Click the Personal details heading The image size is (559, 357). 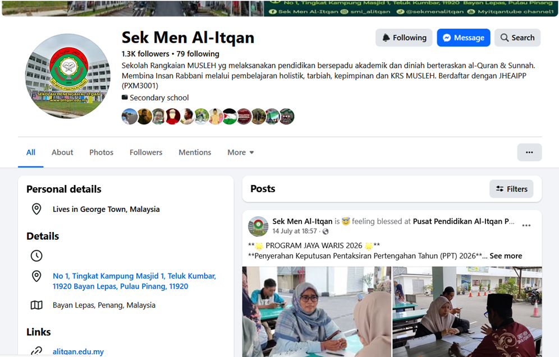pos(64,189)
